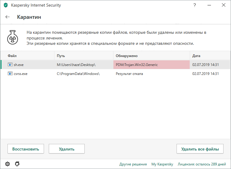Click the help question mark
This screenshot has height=169, width=231.
coord(195,5)
